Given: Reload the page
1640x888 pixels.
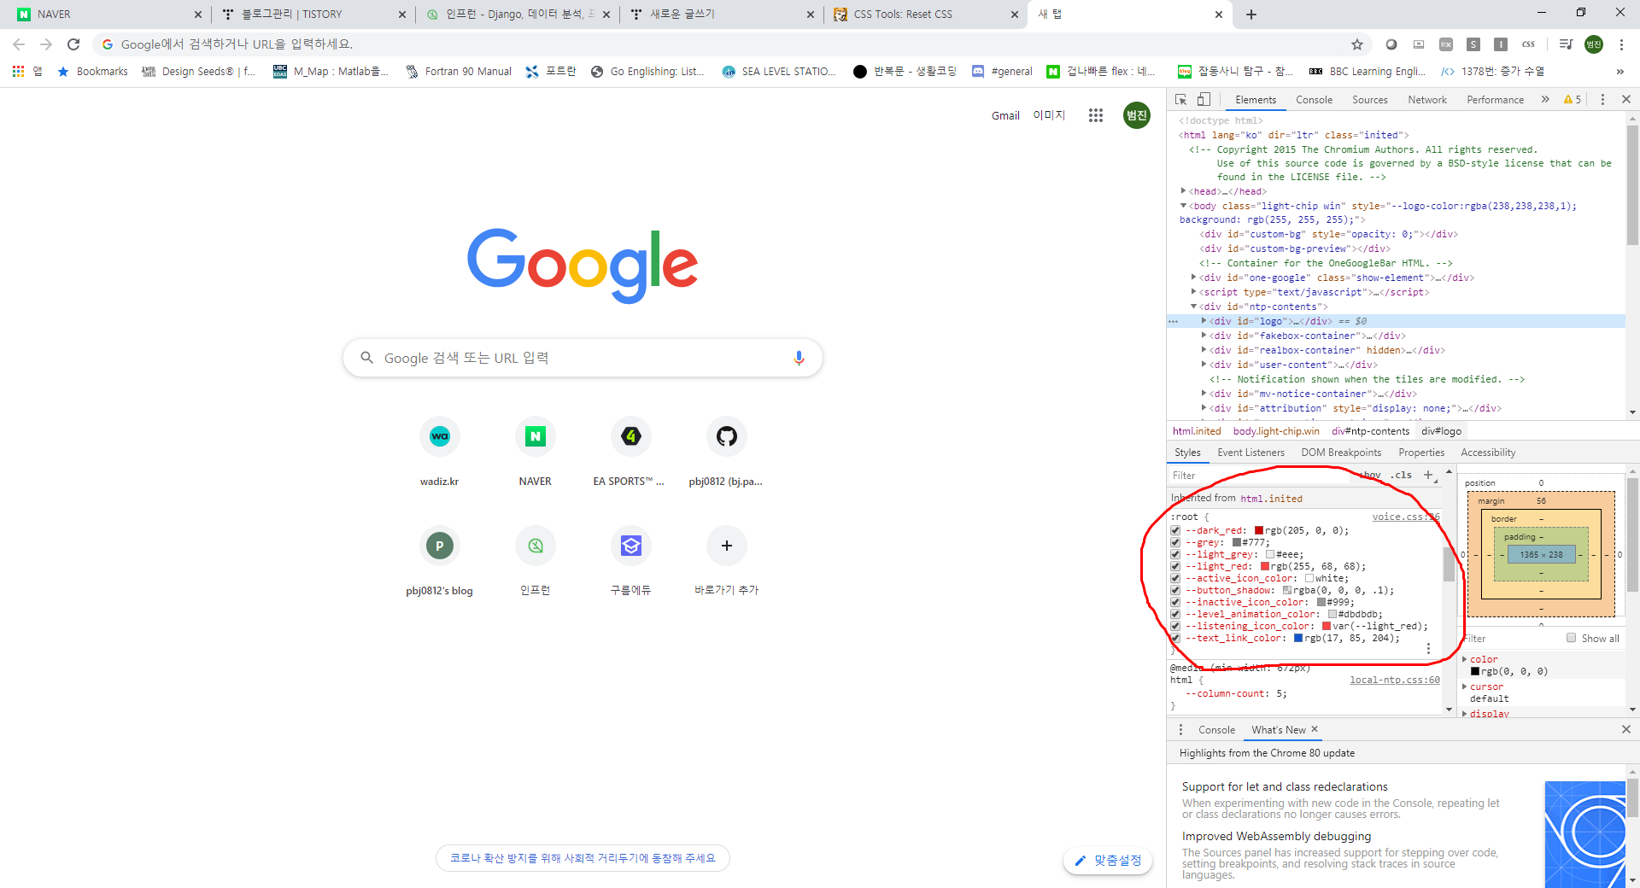Looking at the screenshot, I should (x=73, y=44).
